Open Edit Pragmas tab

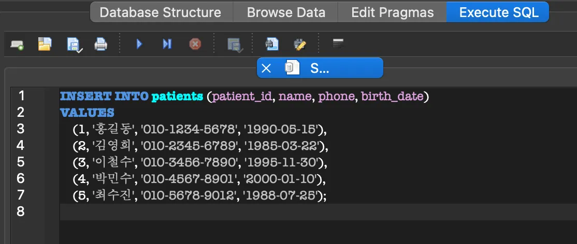pos(393,12)
